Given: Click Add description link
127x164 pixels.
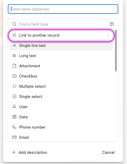Looking at the screenshot, I should 33,152.
